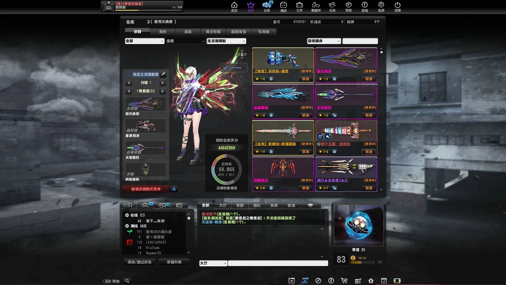Open the 数据 stats icon

click(365, 7)
